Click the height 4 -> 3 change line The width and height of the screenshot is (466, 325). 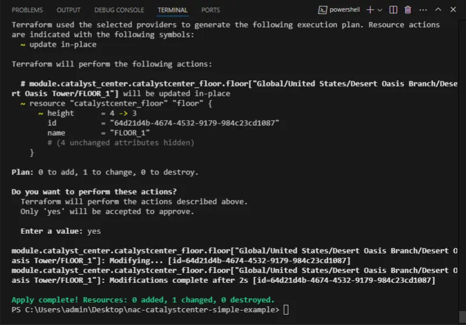(x=91, y=113)
